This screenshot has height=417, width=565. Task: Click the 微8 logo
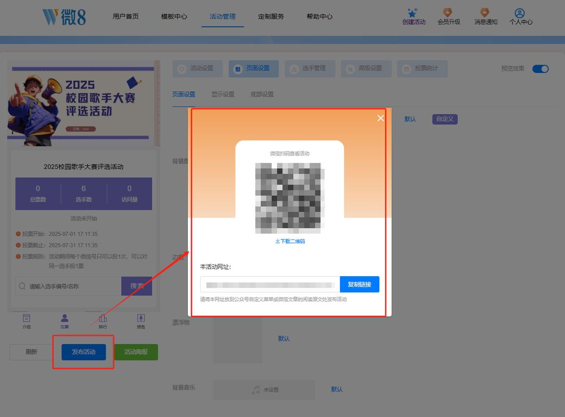pos(65,16)
